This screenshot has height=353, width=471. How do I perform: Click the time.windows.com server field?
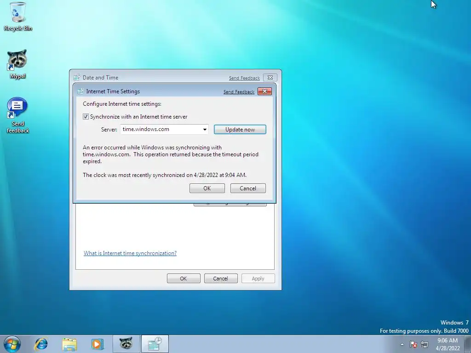coord(164,129)
